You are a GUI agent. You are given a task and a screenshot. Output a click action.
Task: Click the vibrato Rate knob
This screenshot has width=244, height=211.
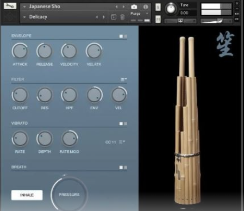[20, 139]
